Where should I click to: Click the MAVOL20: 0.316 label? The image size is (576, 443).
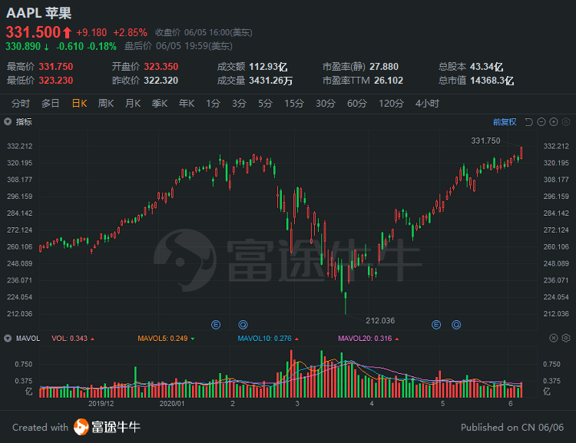click(x=365, y=339)
